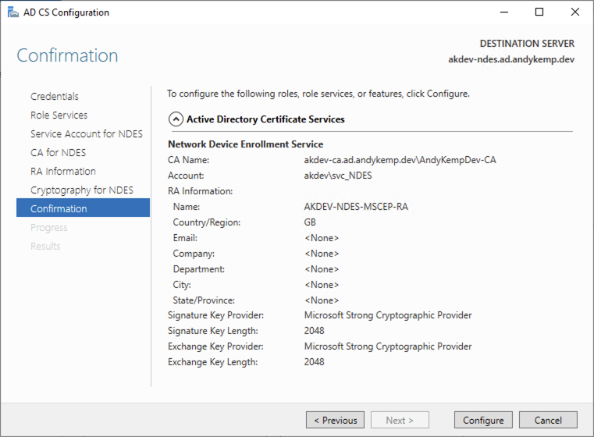Cancel the AD CS configuration wizard
594x437 pixels.
click(548, 420)
